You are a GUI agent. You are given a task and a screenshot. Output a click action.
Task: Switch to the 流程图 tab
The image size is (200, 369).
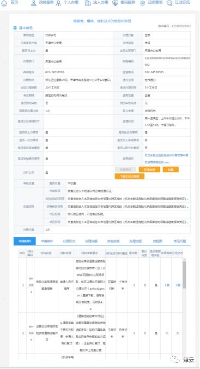point(157,241)
